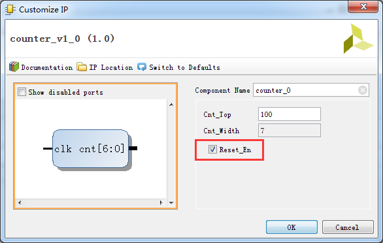Click the Cancel button
383x243 pixels.
point(348,227)
